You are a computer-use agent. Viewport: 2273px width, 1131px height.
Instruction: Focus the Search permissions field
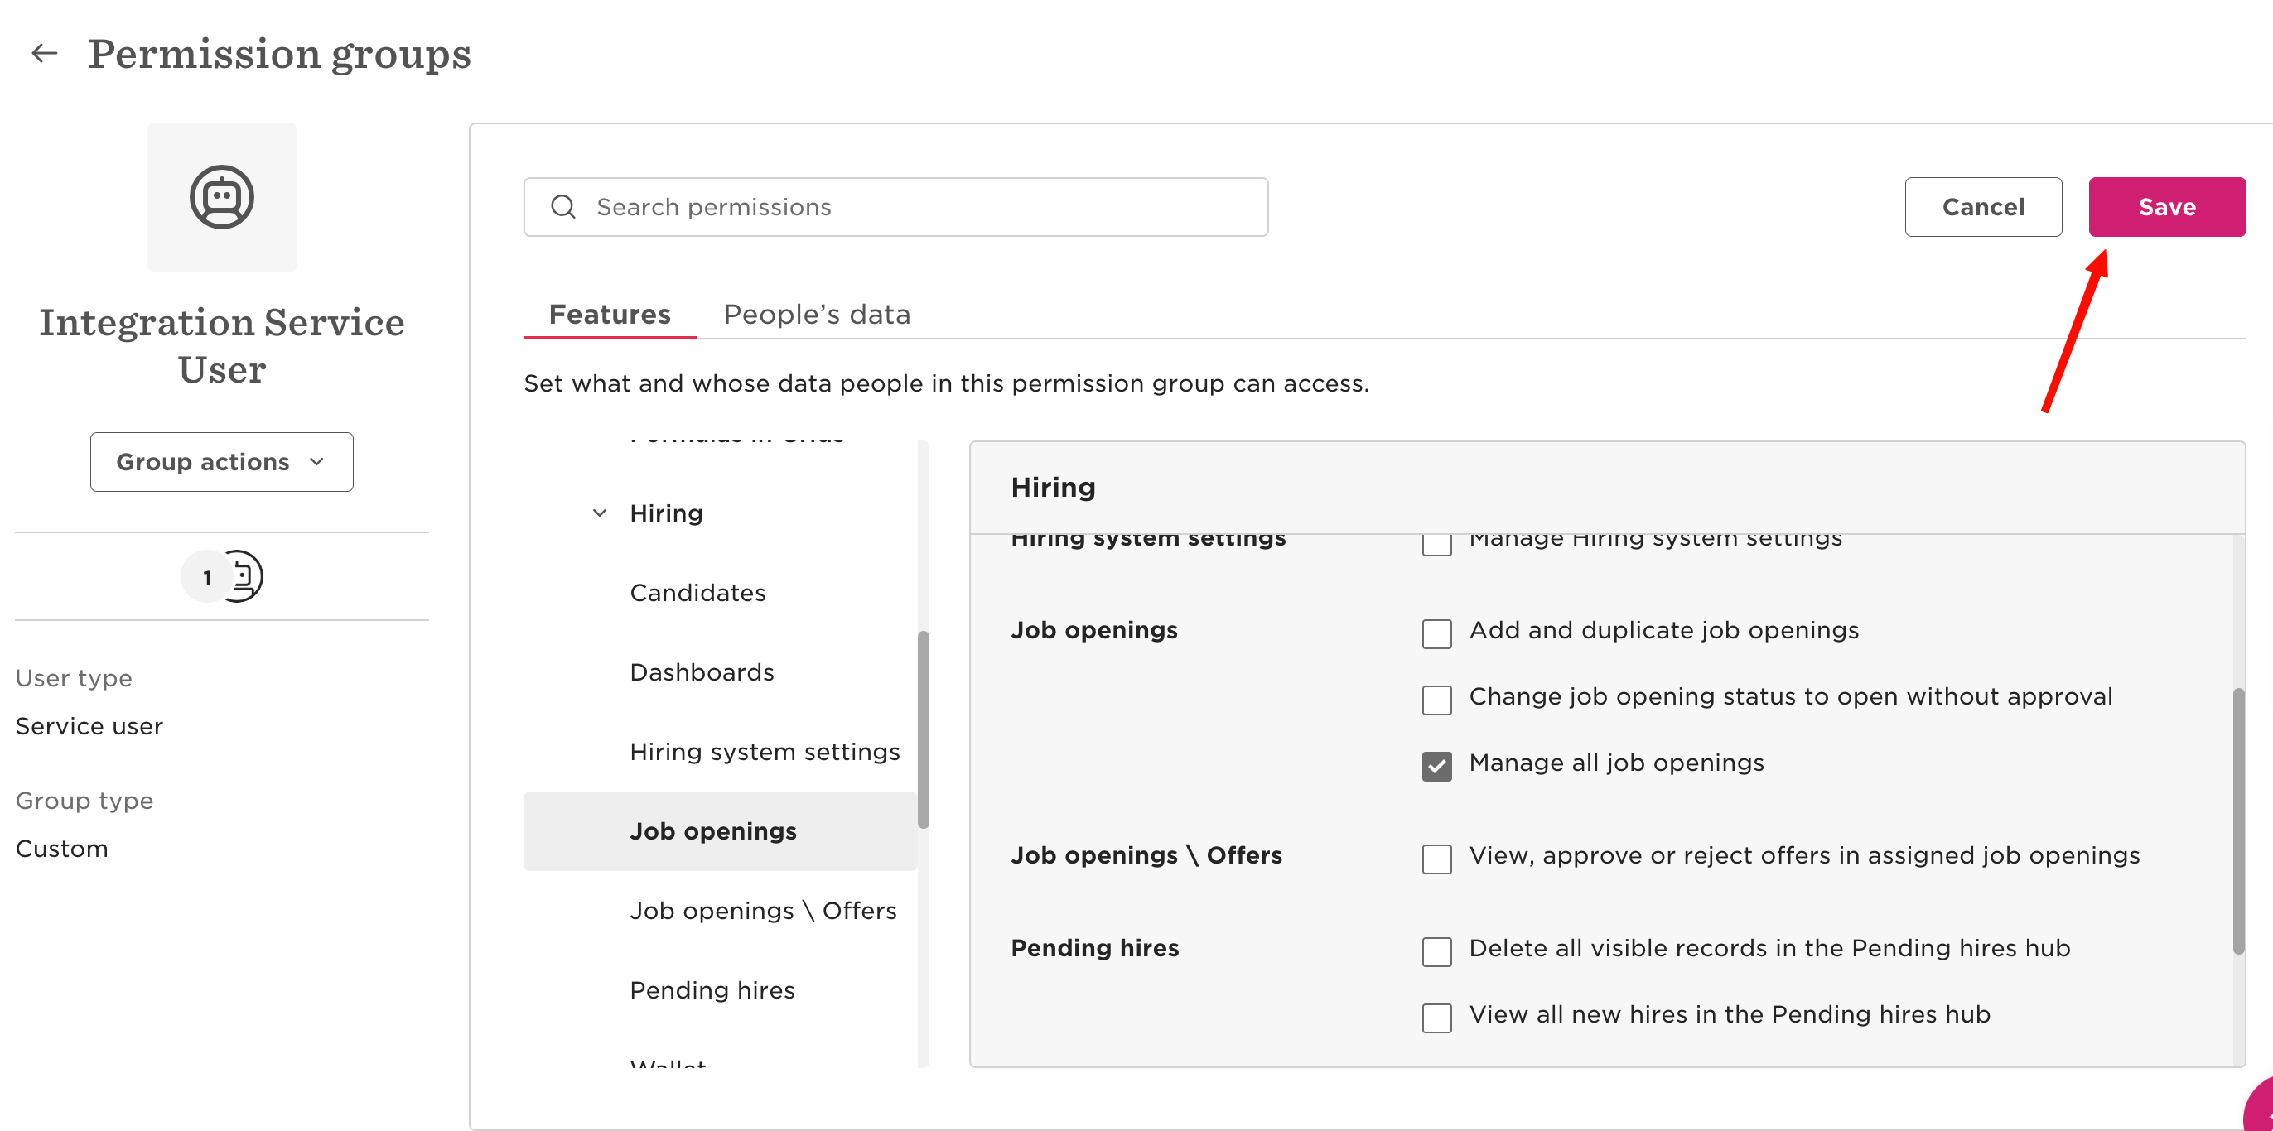click(x=895, y=206)
